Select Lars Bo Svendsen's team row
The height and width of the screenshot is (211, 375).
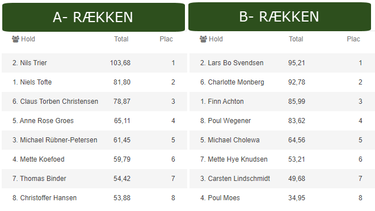pyautogui.click(x=282, y=63)
